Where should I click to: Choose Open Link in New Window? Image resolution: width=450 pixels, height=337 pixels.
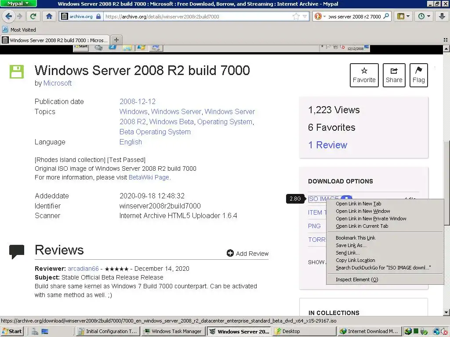[363, 211]
